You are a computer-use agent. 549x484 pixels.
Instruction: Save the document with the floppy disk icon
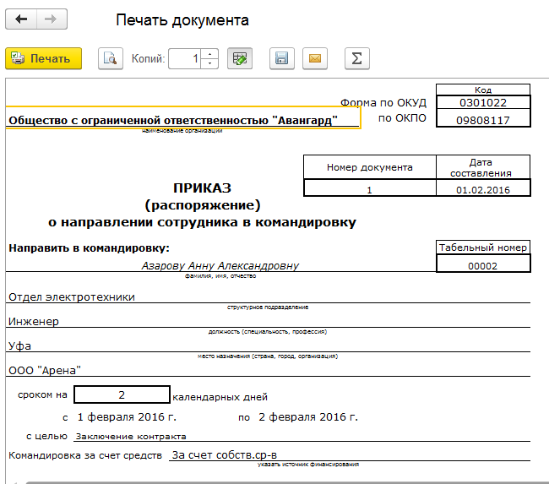click(282, 58)
